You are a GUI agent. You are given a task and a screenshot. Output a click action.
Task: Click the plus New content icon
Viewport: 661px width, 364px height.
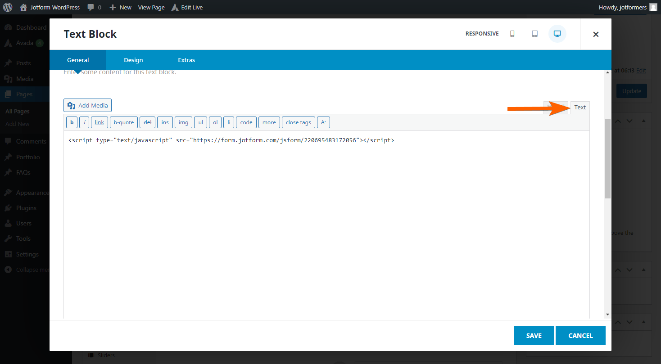[113, 7]
